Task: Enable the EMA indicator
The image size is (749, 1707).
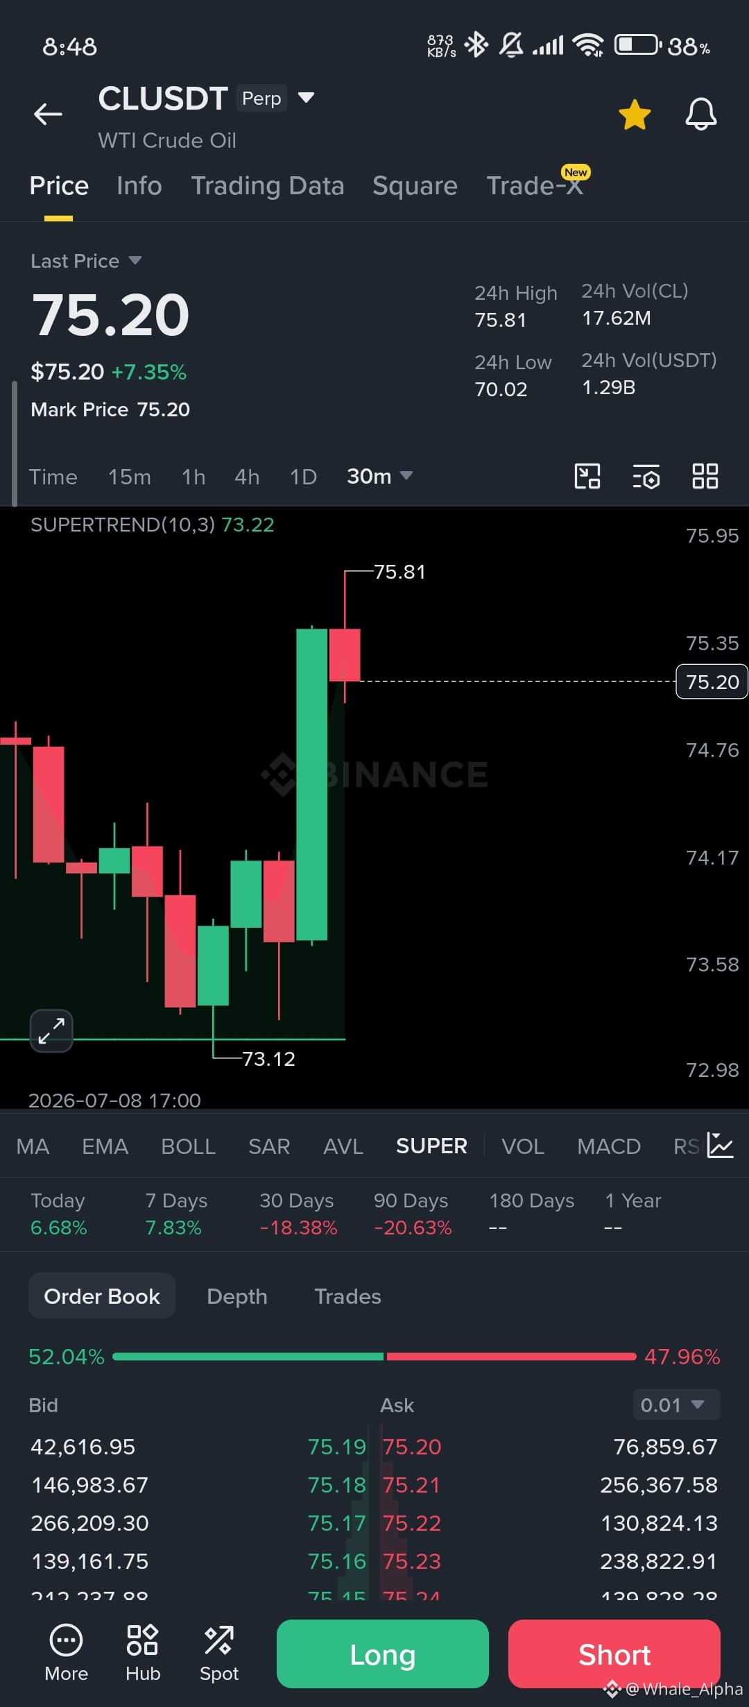Action: pyautogui.click(x=105, y=1146)
